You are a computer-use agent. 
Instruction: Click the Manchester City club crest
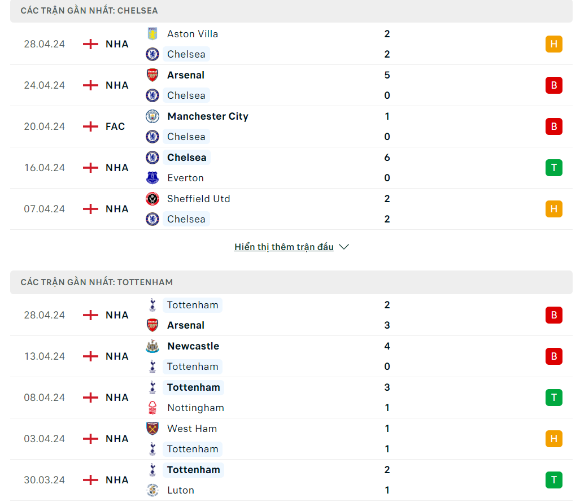click(152, 116)
